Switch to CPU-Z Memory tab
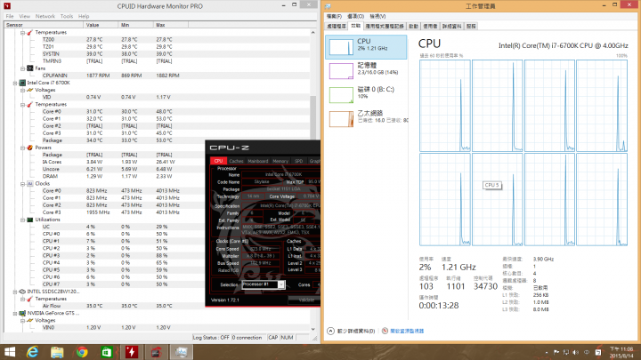This screenshot has height=360, width=641. click(x=280, y=161)
